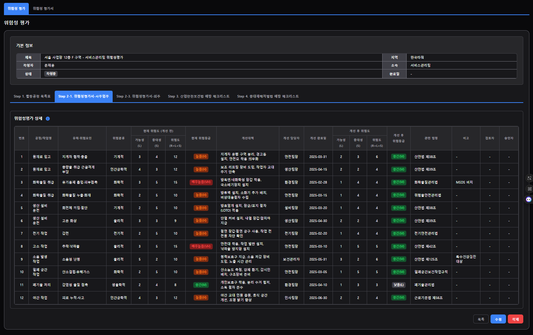Open the translate icon on right edge
Viewport: 533px width, 335px height.
coord(529,178)
